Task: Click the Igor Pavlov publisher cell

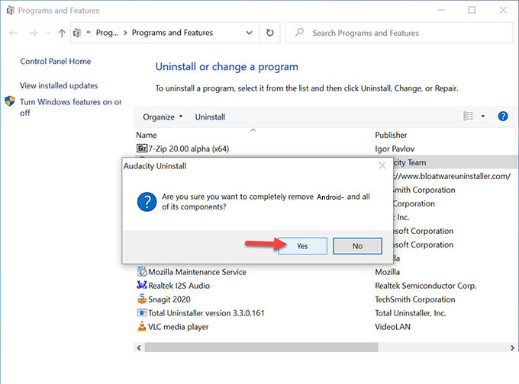Action: pyautogui.click(x=395, y=149)
